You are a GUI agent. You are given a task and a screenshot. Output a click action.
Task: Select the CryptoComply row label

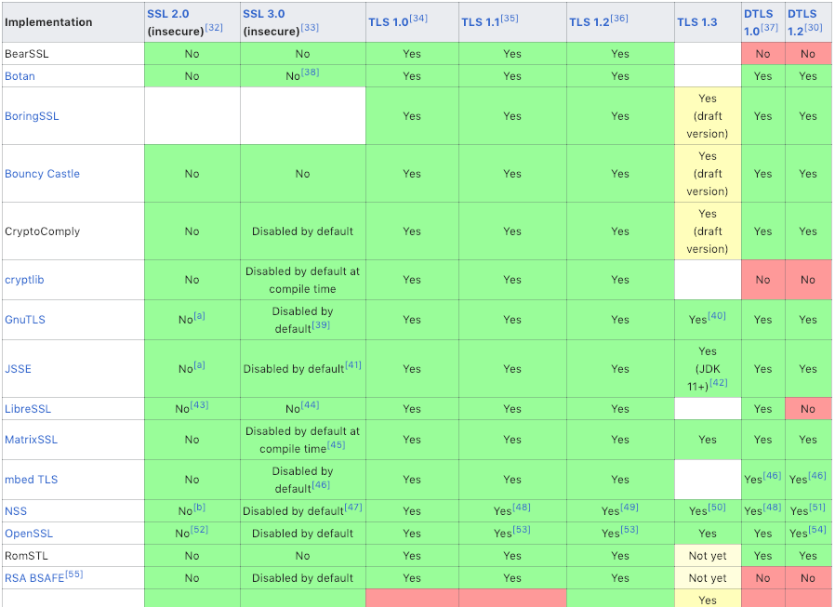tap(42, 231)
